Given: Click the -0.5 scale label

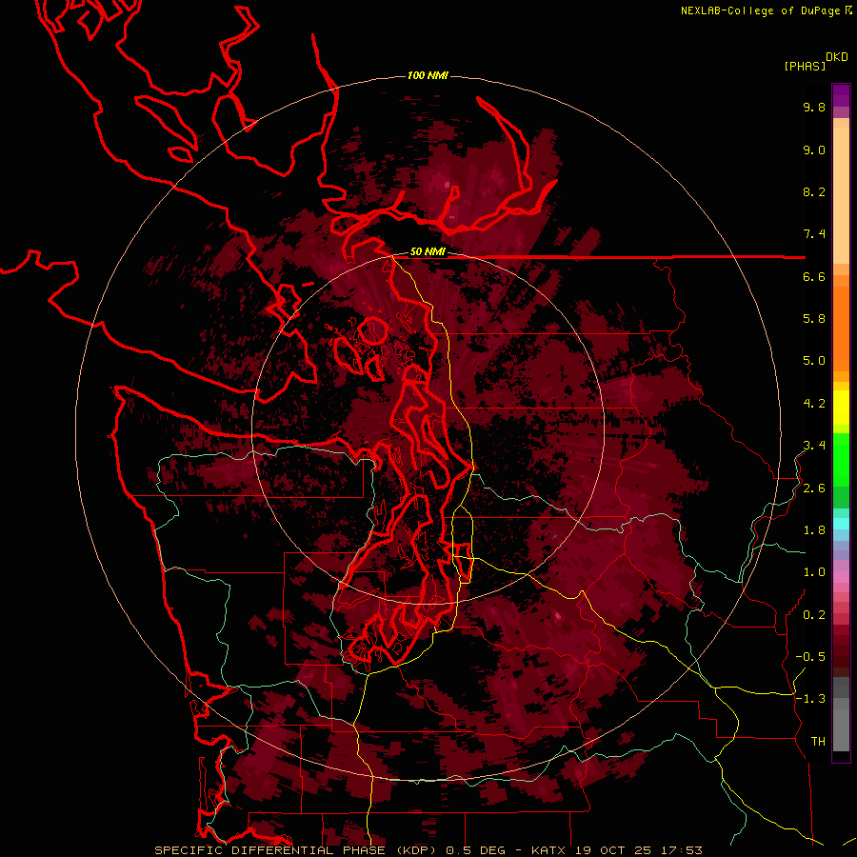Looking at the screenshot, I should [x=810, y=657].
